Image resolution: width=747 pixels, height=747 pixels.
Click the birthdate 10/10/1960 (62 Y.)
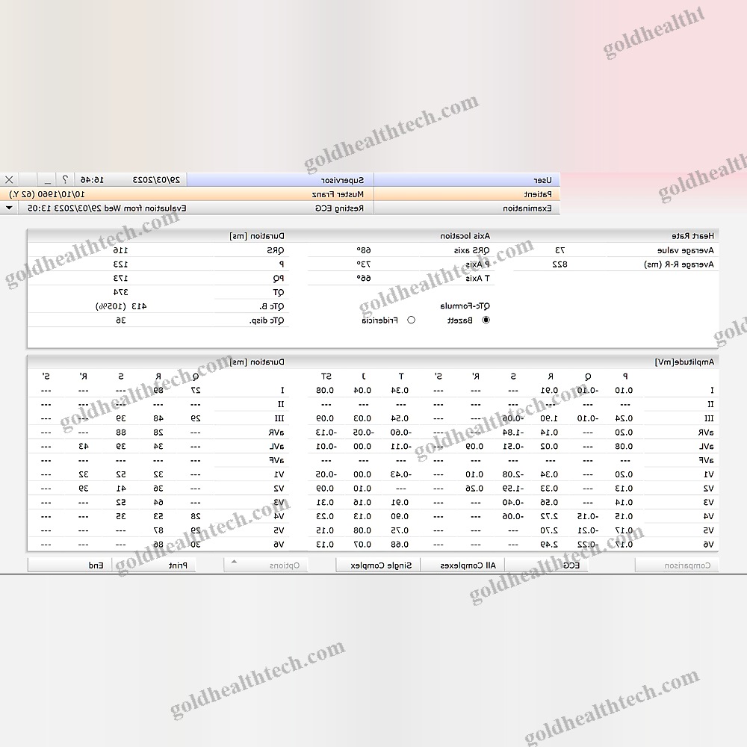click(46, 194)
